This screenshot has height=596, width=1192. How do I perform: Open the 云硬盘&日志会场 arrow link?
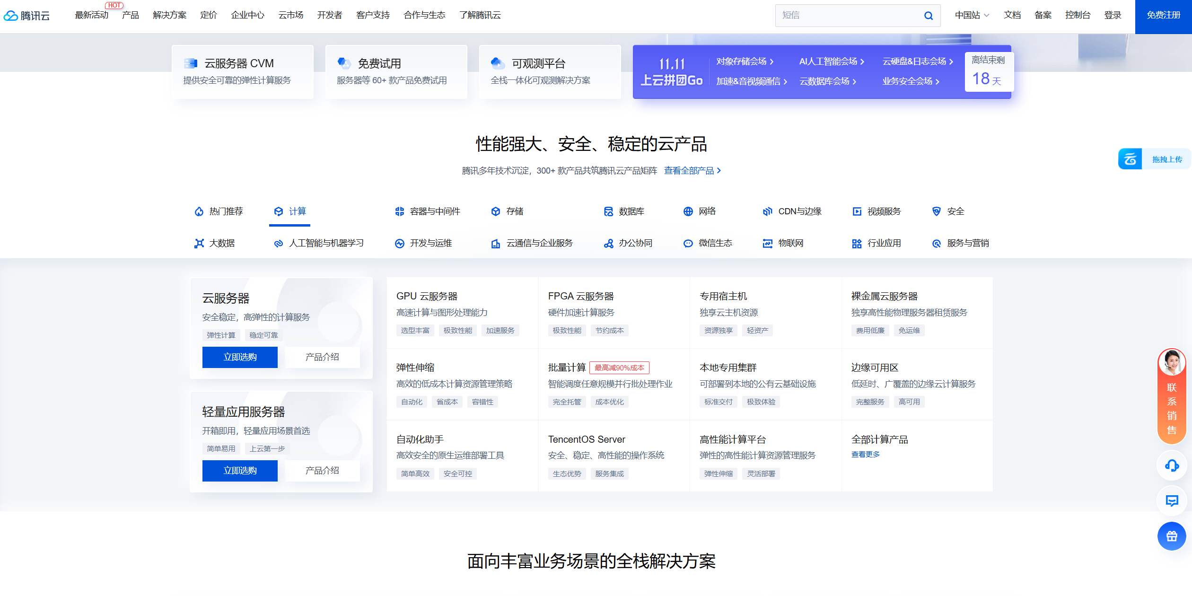918,61
